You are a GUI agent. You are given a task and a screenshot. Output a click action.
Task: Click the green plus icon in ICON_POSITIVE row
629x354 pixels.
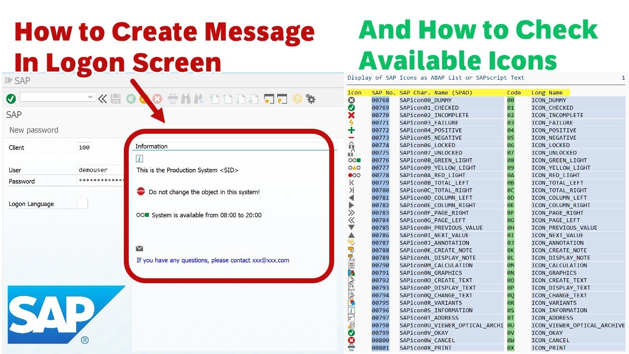click(351, 130)
